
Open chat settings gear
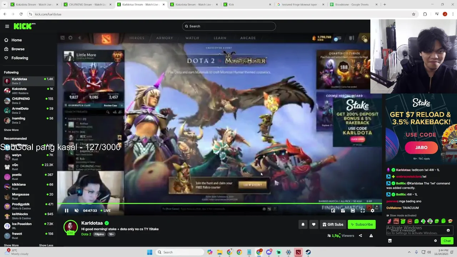click(435, 241)
